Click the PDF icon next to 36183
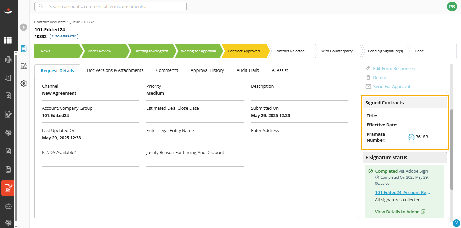Image resolution: width=461 pixels, height=228 pixels. tap(411, 137)
